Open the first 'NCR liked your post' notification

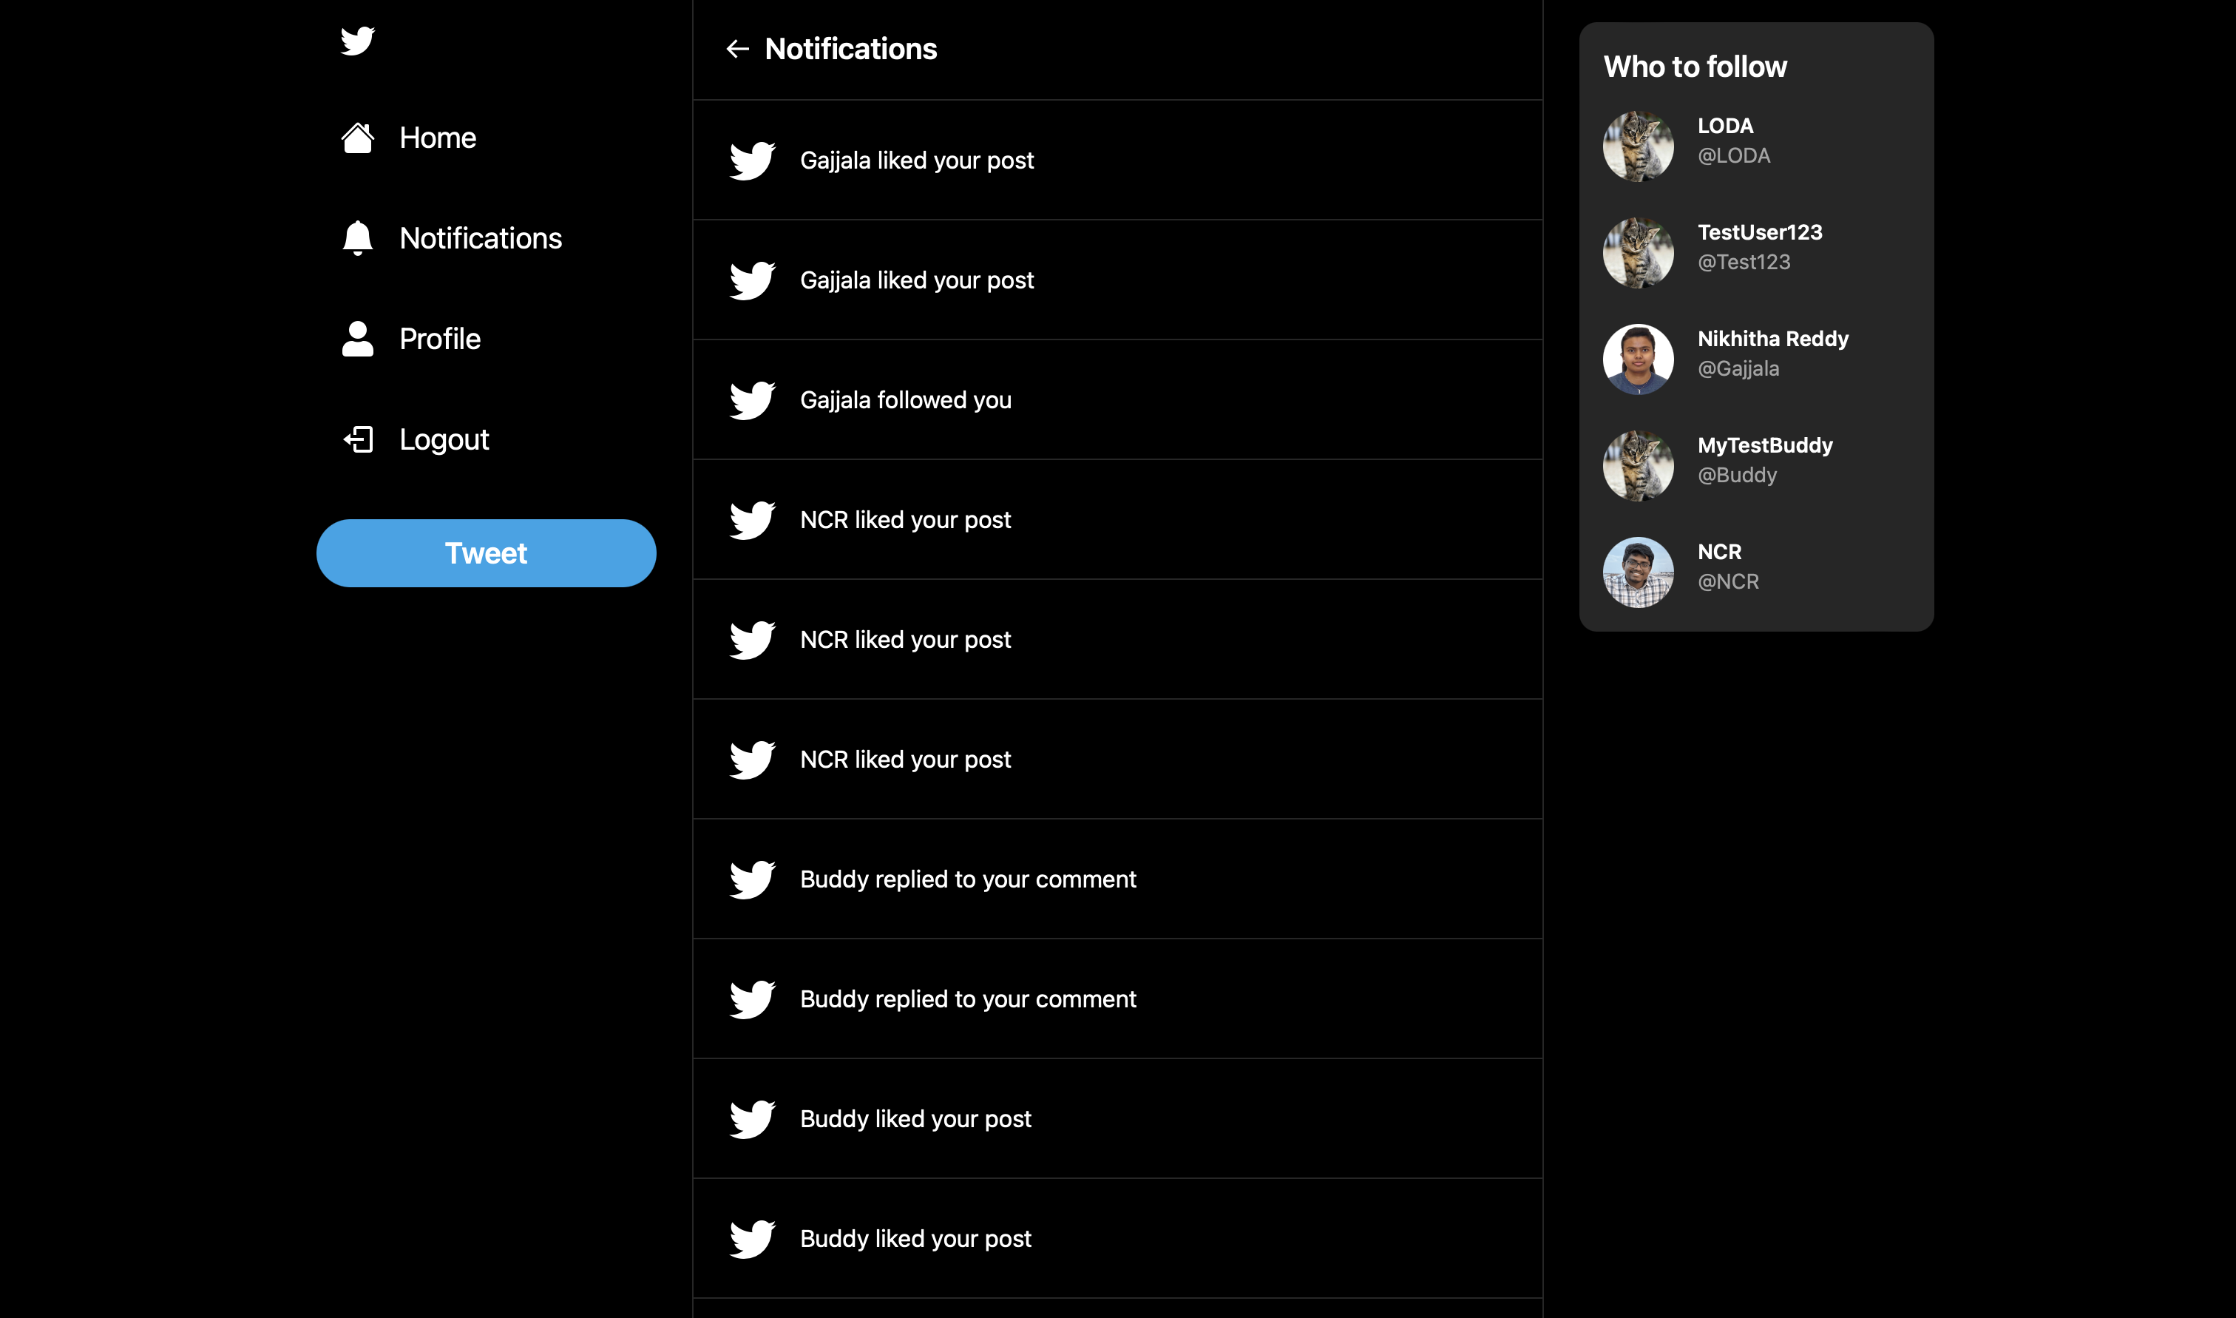coord(905,521)
